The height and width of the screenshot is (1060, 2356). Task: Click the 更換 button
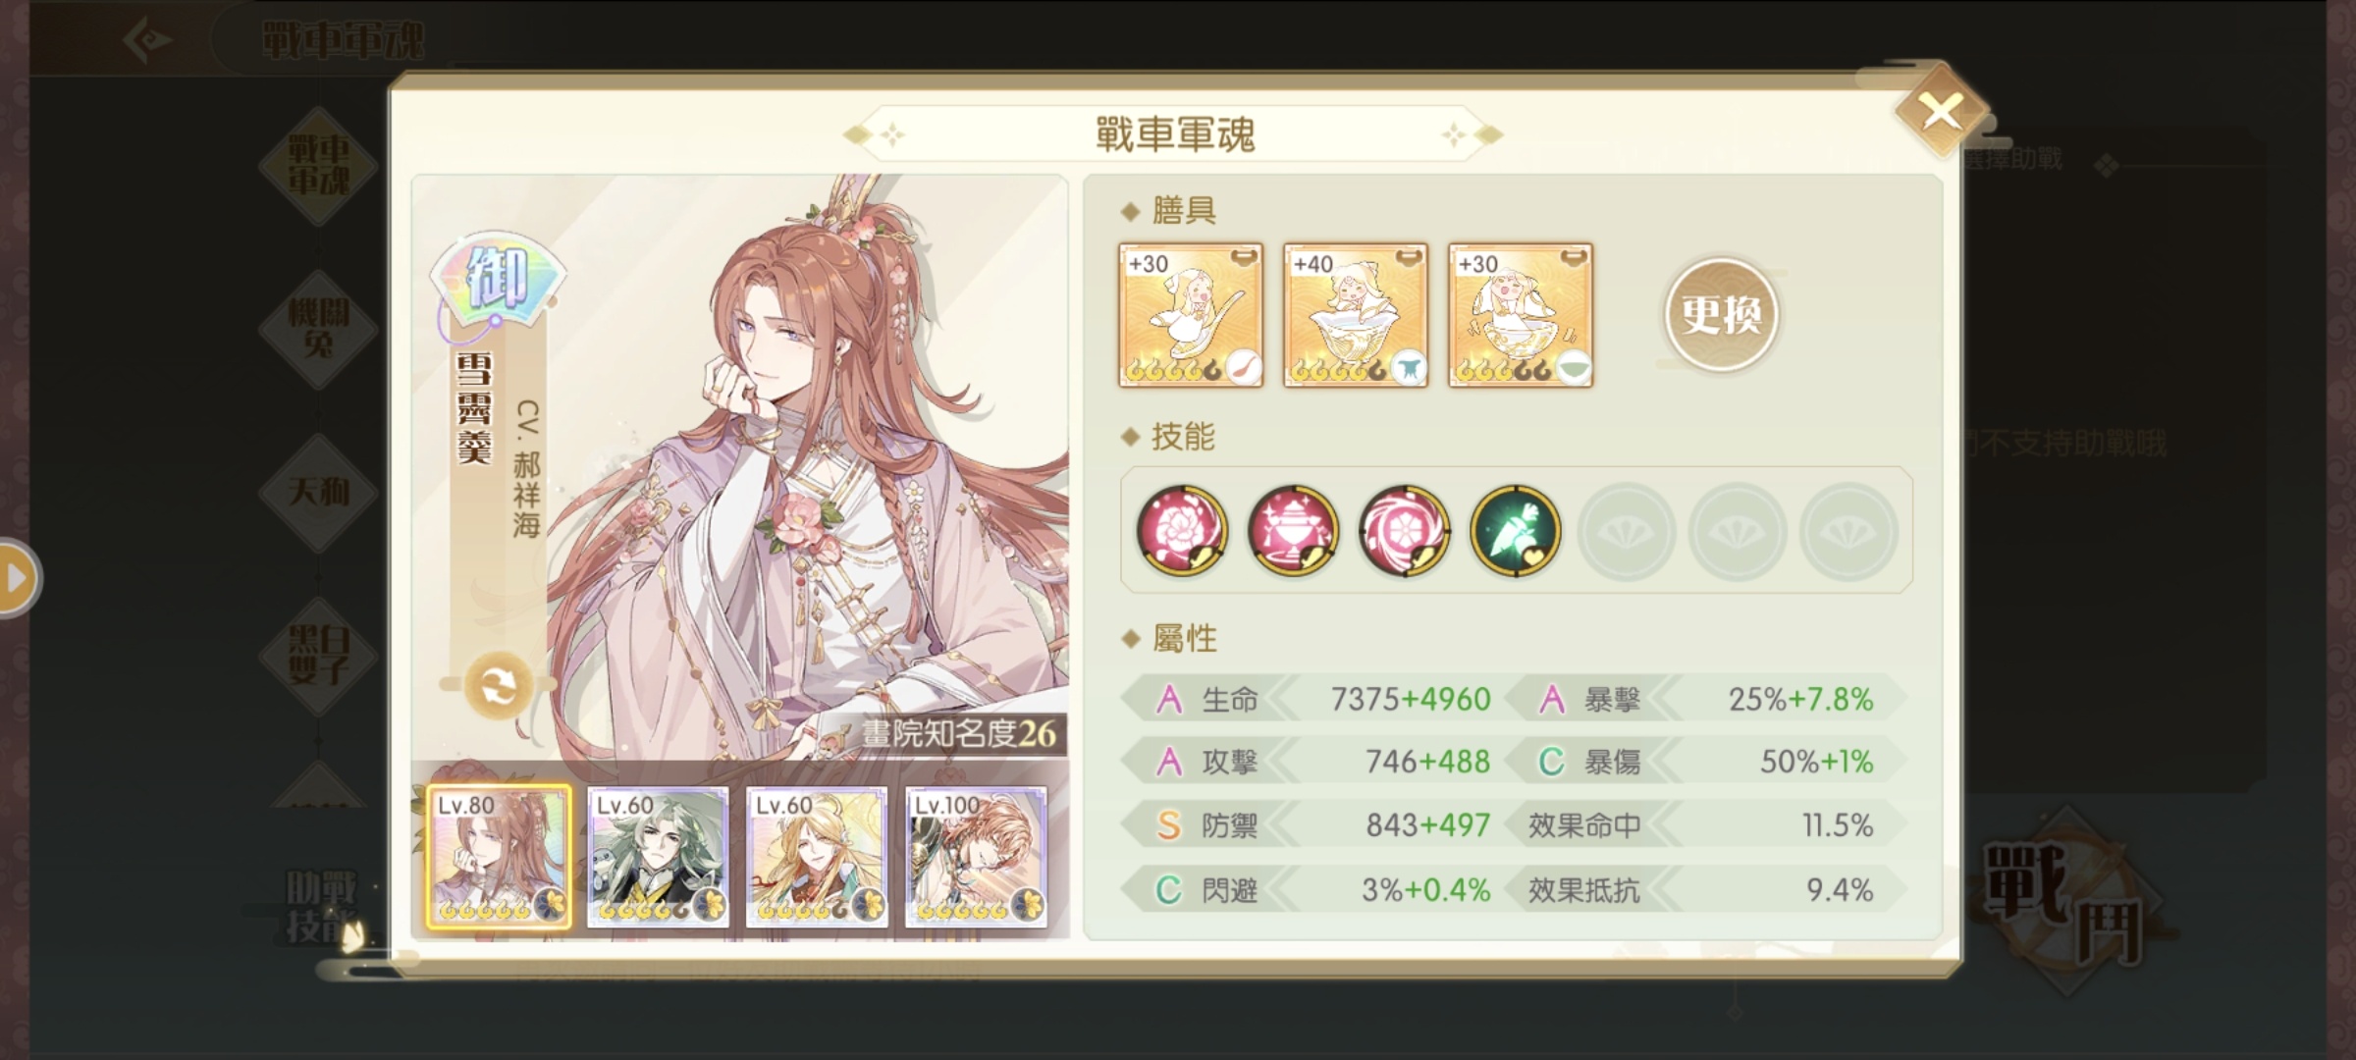[1721, 315]
